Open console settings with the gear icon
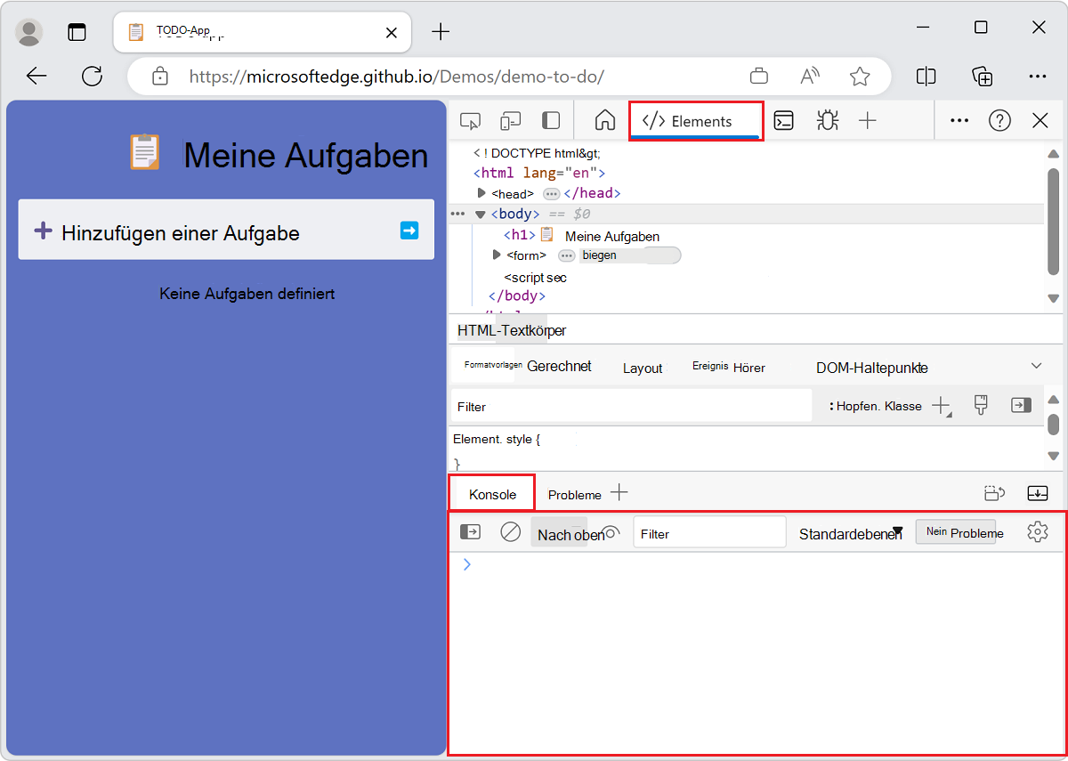 [1037, 531]
